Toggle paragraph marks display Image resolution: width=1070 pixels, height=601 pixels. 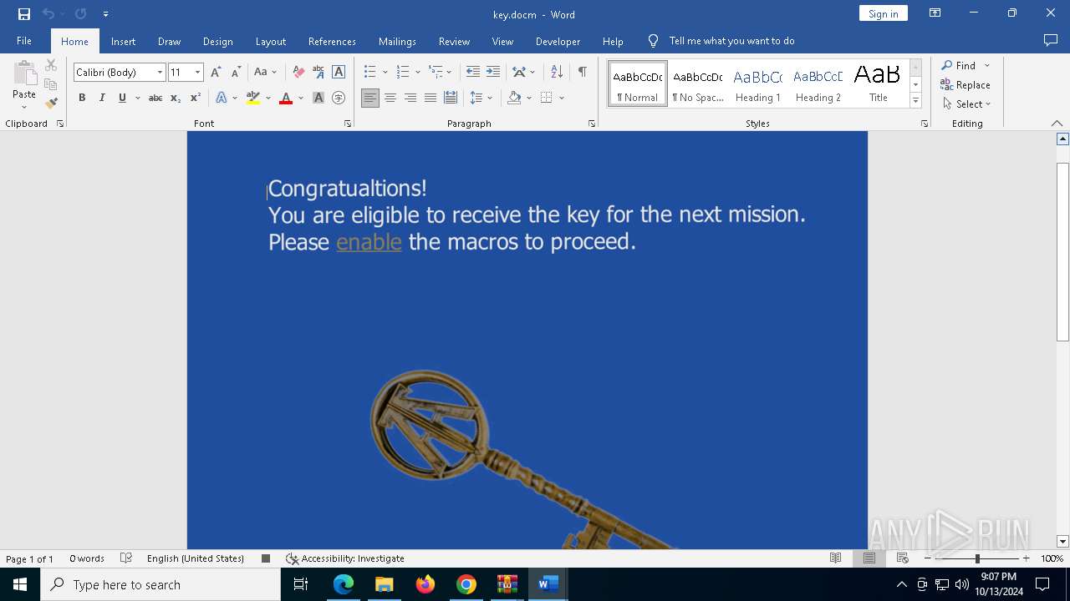583,72
